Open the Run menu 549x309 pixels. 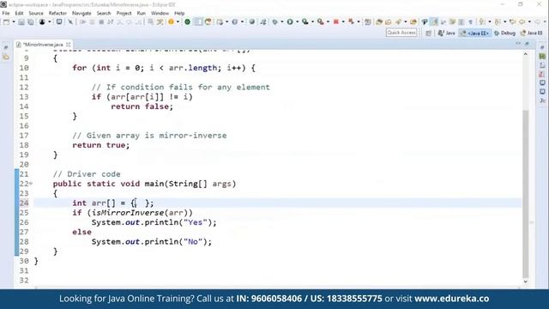(141, 14)
